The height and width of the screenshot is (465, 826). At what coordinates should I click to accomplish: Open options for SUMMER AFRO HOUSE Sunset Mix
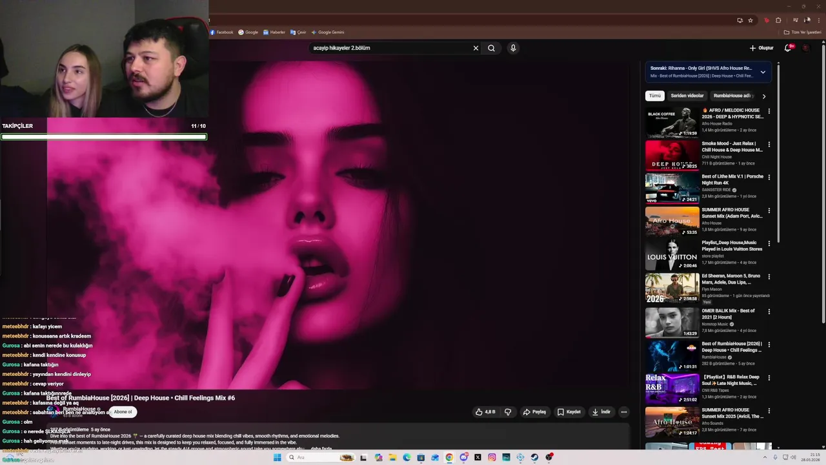click(x=769, y=211)
